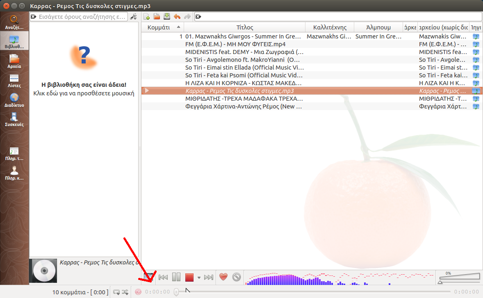
Task: Skip to previous track
Action: [x=163, y=278]
